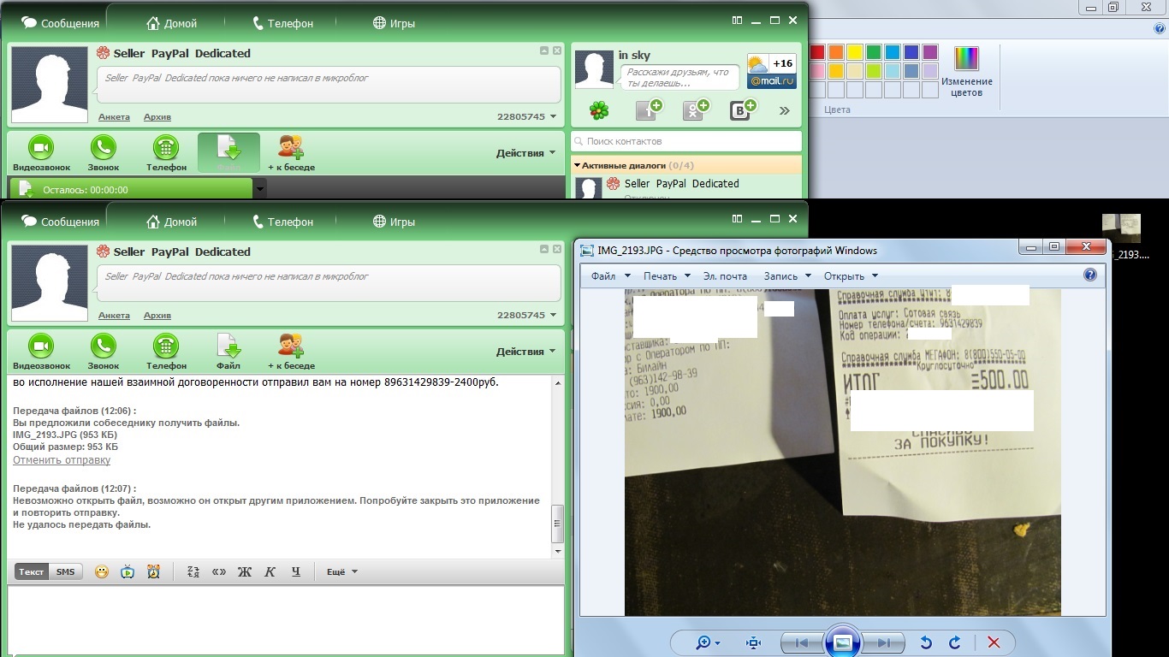This screenshot has height=657, width=1169.
Task: Click the Звонок button in the background Agent window
Action: pos(104,153)
